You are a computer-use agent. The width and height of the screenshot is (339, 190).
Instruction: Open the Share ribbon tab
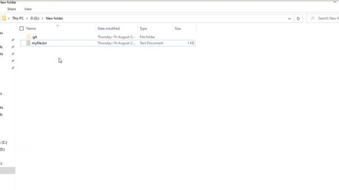[x=12, y=9]
